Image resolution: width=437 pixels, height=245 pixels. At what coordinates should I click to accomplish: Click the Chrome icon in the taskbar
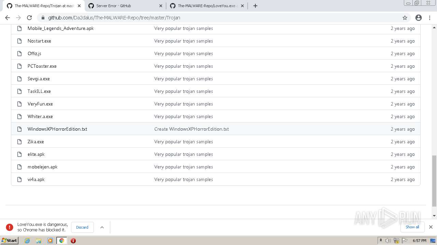[x=62, y=241]
